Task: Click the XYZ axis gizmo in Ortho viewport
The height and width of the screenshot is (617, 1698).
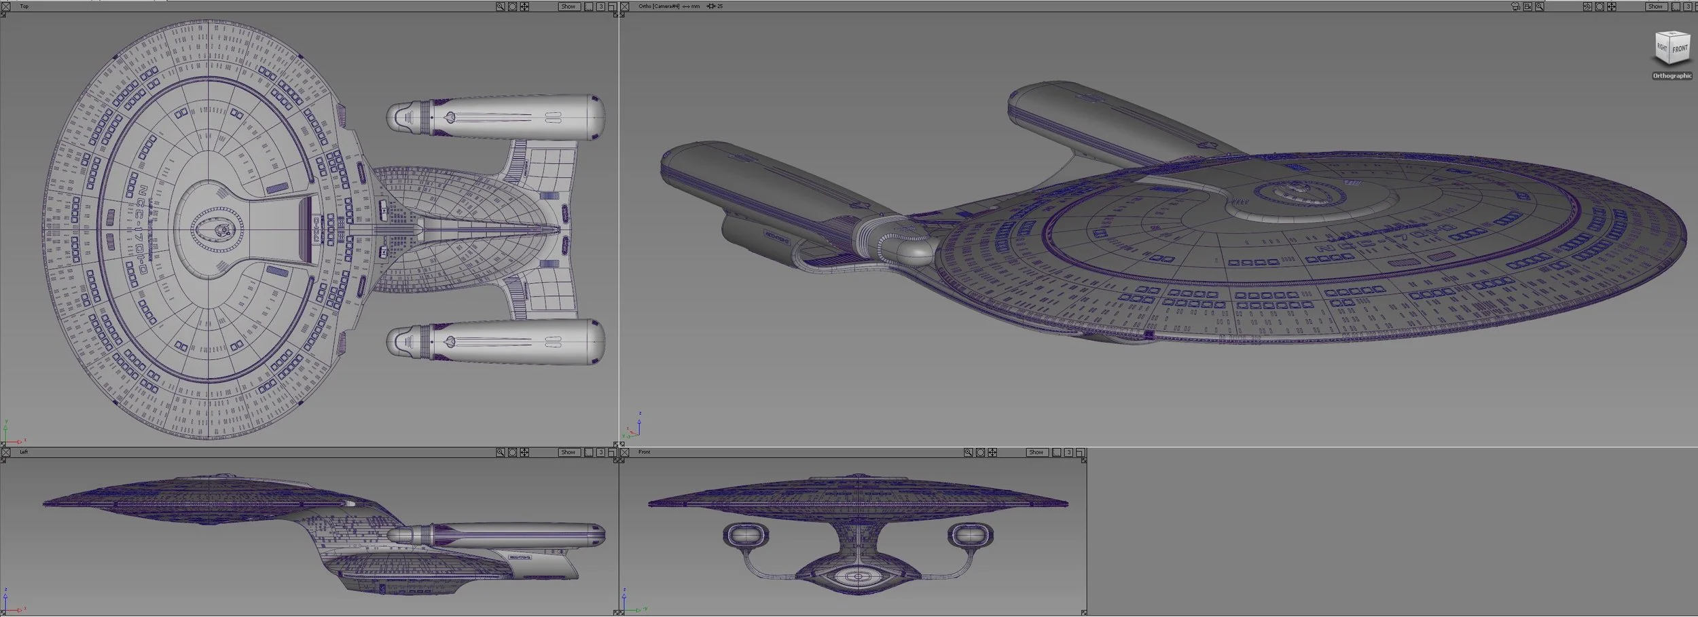Action: [x=633, y=426]
